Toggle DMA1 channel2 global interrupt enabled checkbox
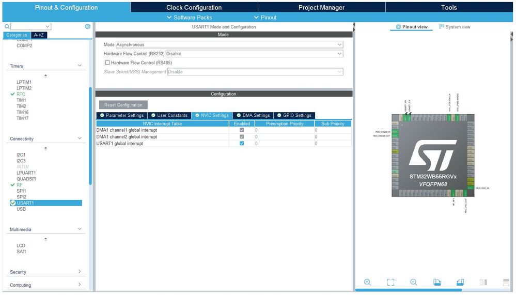516x295 pixels. click(242, 136)
